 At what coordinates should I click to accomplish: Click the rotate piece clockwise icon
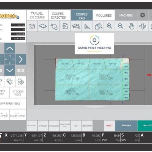click(x=21, y=82)
